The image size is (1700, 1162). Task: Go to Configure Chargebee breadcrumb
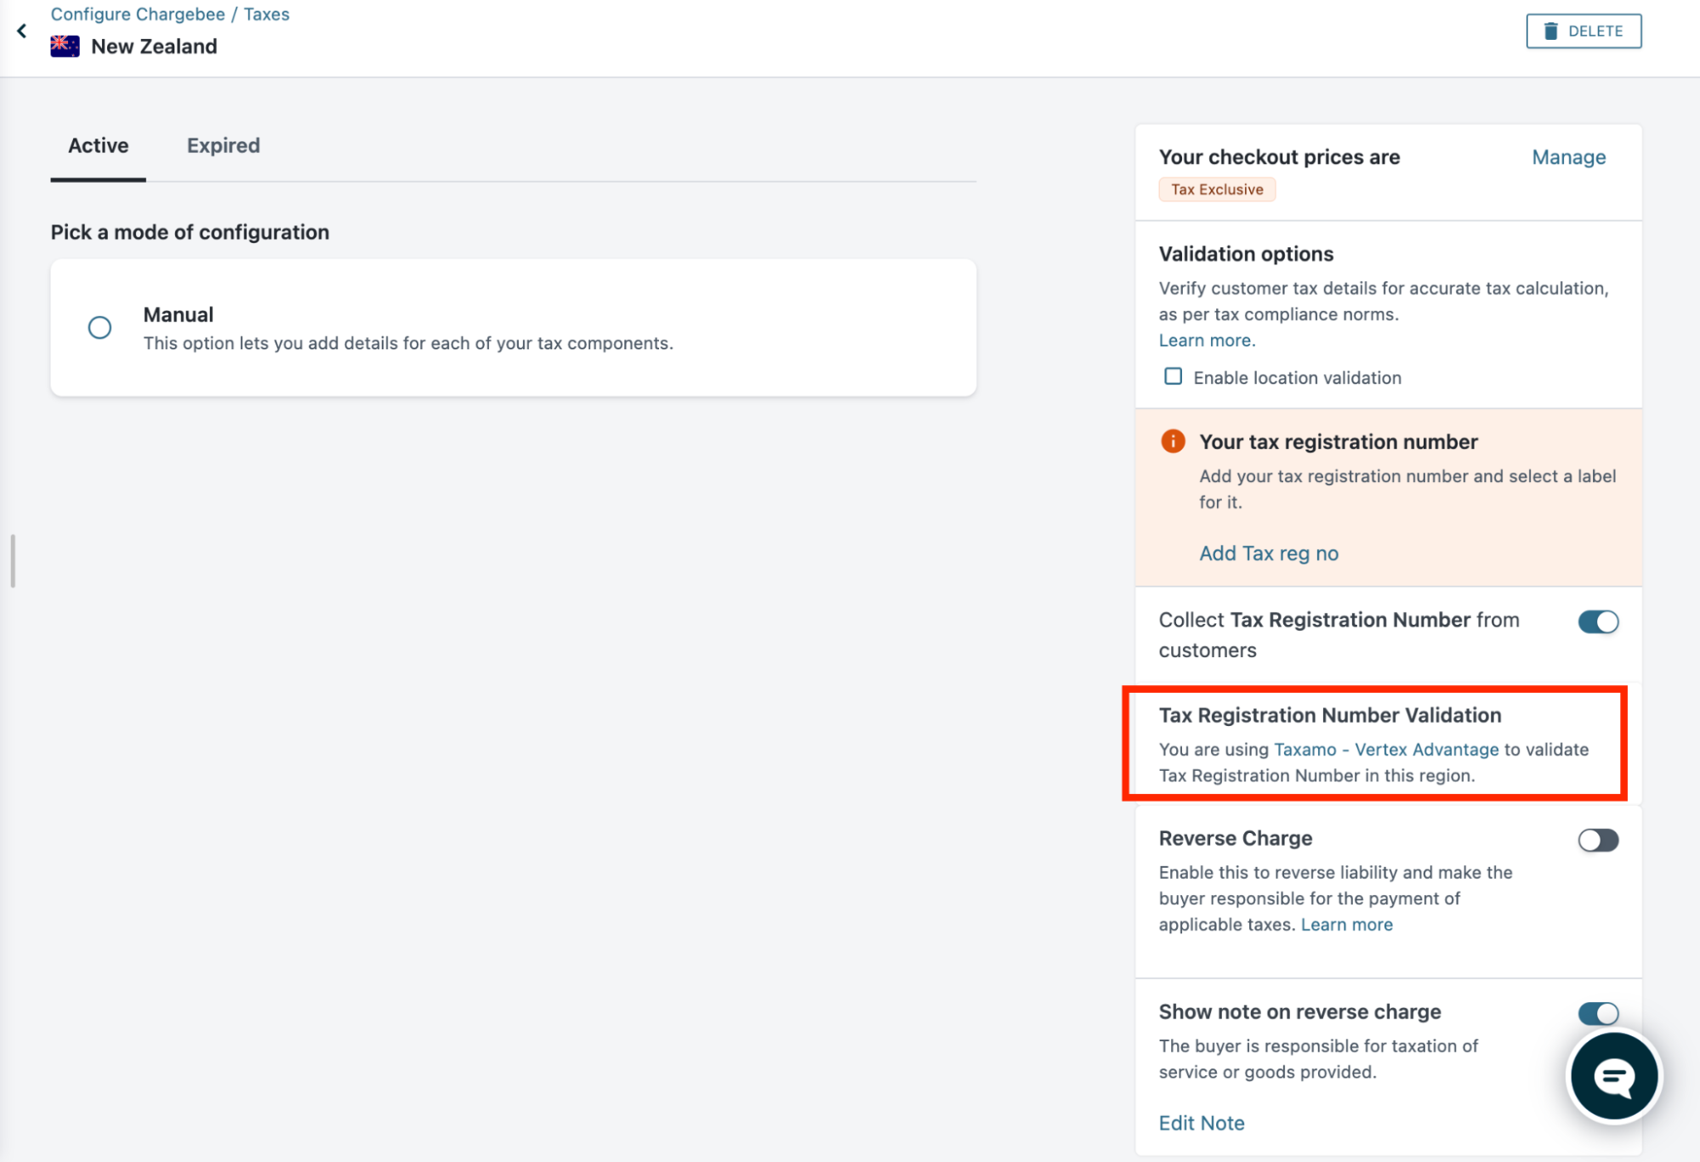[x=138, y=14]
